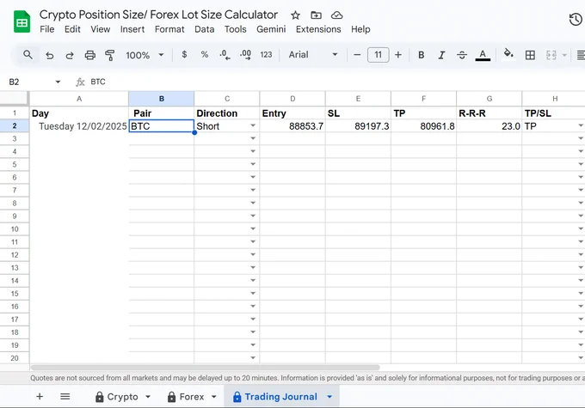
Task: Open the Gemini menu
Action: 271,29
